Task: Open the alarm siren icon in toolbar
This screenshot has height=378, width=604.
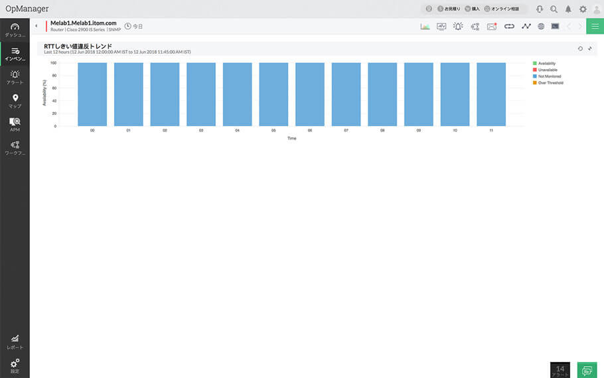Action: coord(458,27)
